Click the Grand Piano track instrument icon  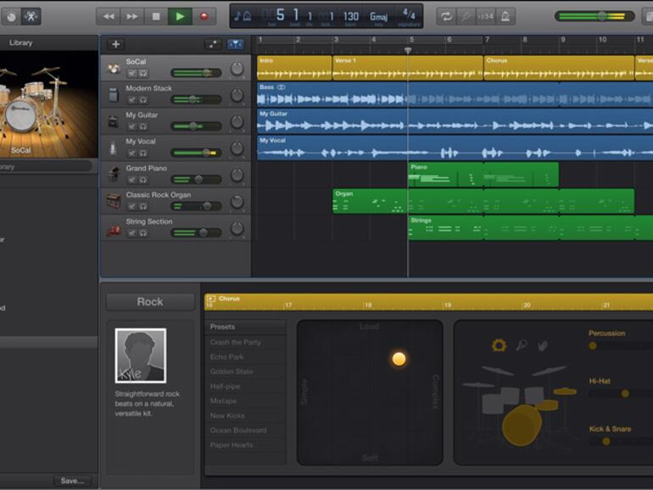pos(113,174)
